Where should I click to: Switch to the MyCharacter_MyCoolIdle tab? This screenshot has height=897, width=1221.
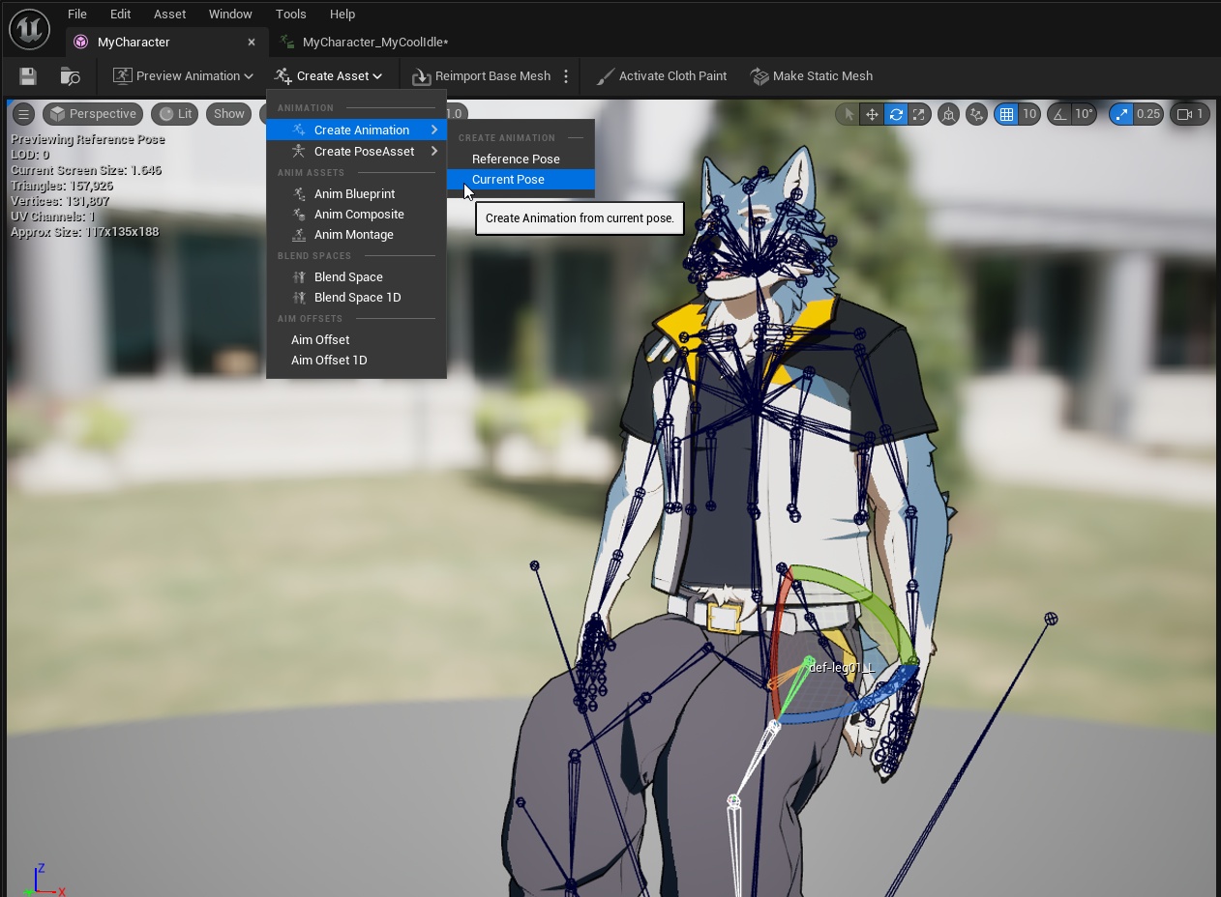[x=374, y=43]
